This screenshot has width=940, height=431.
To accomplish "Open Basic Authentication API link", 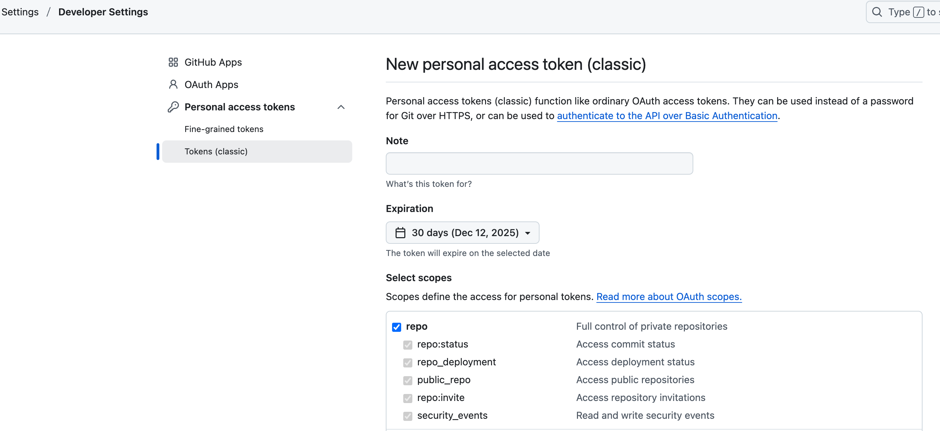I will click(x=667, y=116).
